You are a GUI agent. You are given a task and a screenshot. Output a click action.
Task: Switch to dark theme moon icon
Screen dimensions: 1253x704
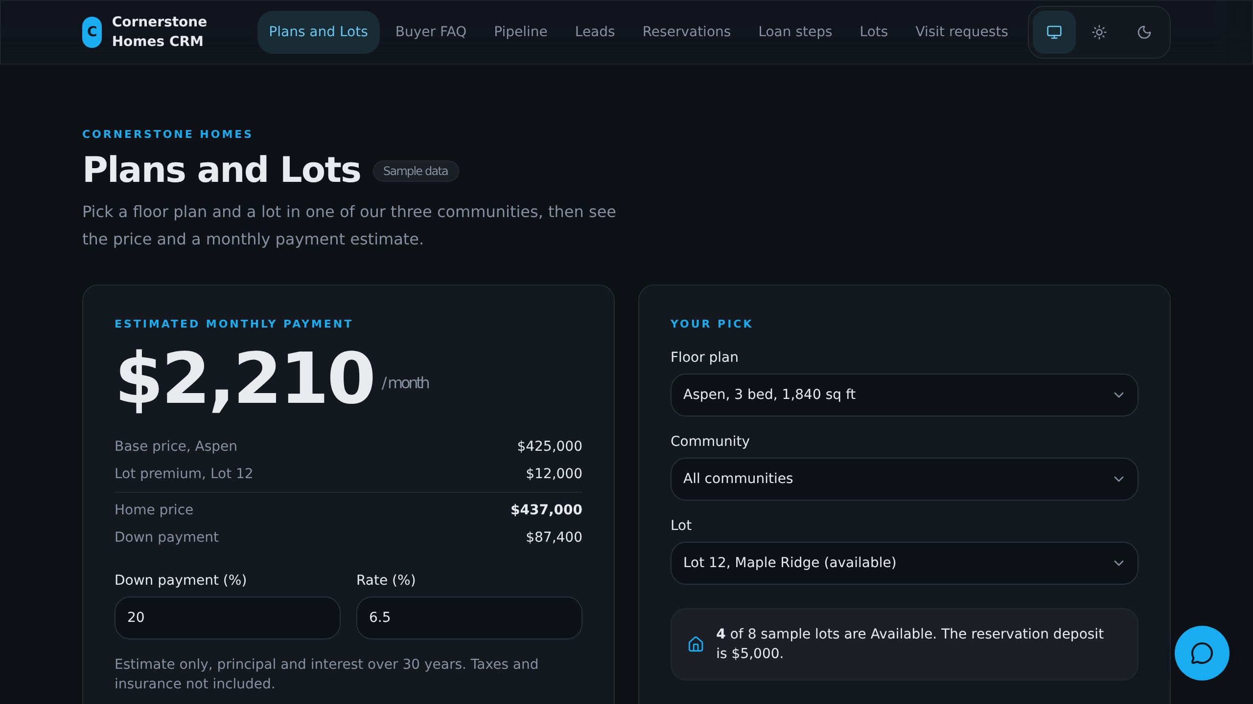pyautogui.click(x=1144, y=32)
